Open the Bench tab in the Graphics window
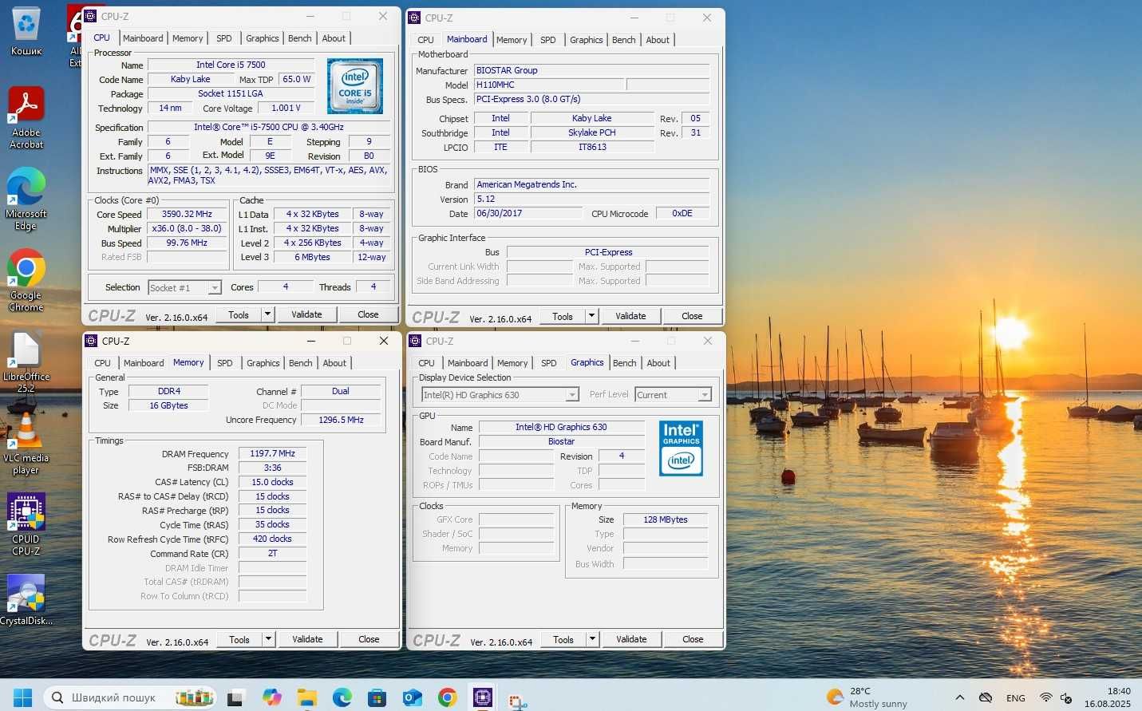 [625, 363]
